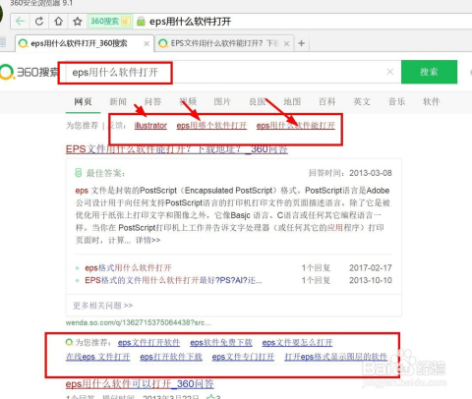Viewport: 472px width, 399px height.
Task: Open result eps用什么软件可以打开_360问答
Action: click(140, 383)
